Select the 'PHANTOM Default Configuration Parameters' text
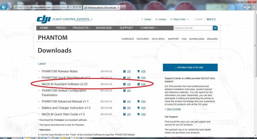This screenshot has width=257, height=139. pyautogui.click(x=64, y=93)
